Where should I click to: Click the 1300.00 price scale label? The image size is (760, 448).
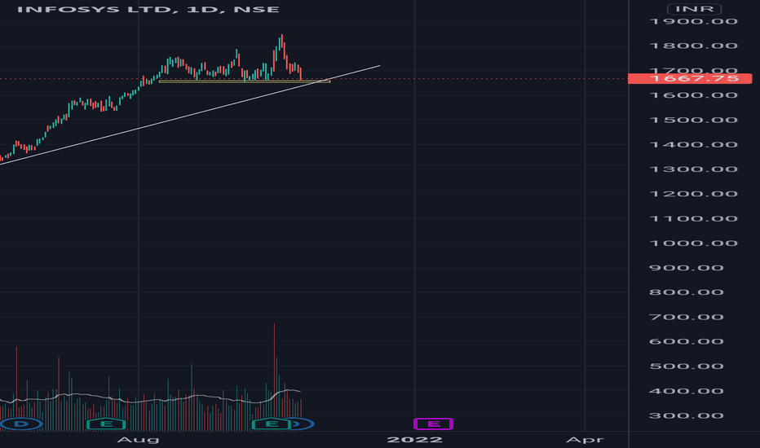(x=693, y=169)
